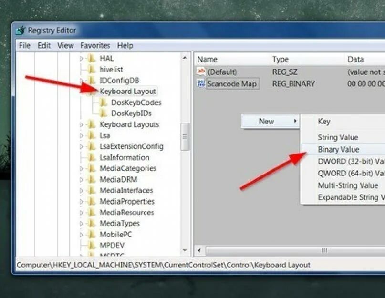Click the tree pane vertical scrollbar thumb
The height and width of the screenshot is (298, 385).
pyautogui.click(x=185, y=136)
